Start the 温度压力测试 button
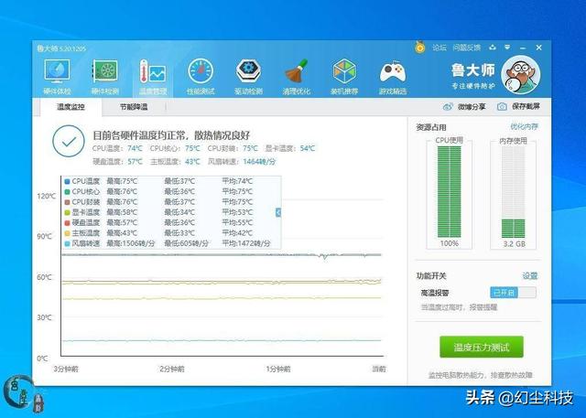Image resolution: width=586 pixels, height=418 pixels. click(x=482, y=347)
